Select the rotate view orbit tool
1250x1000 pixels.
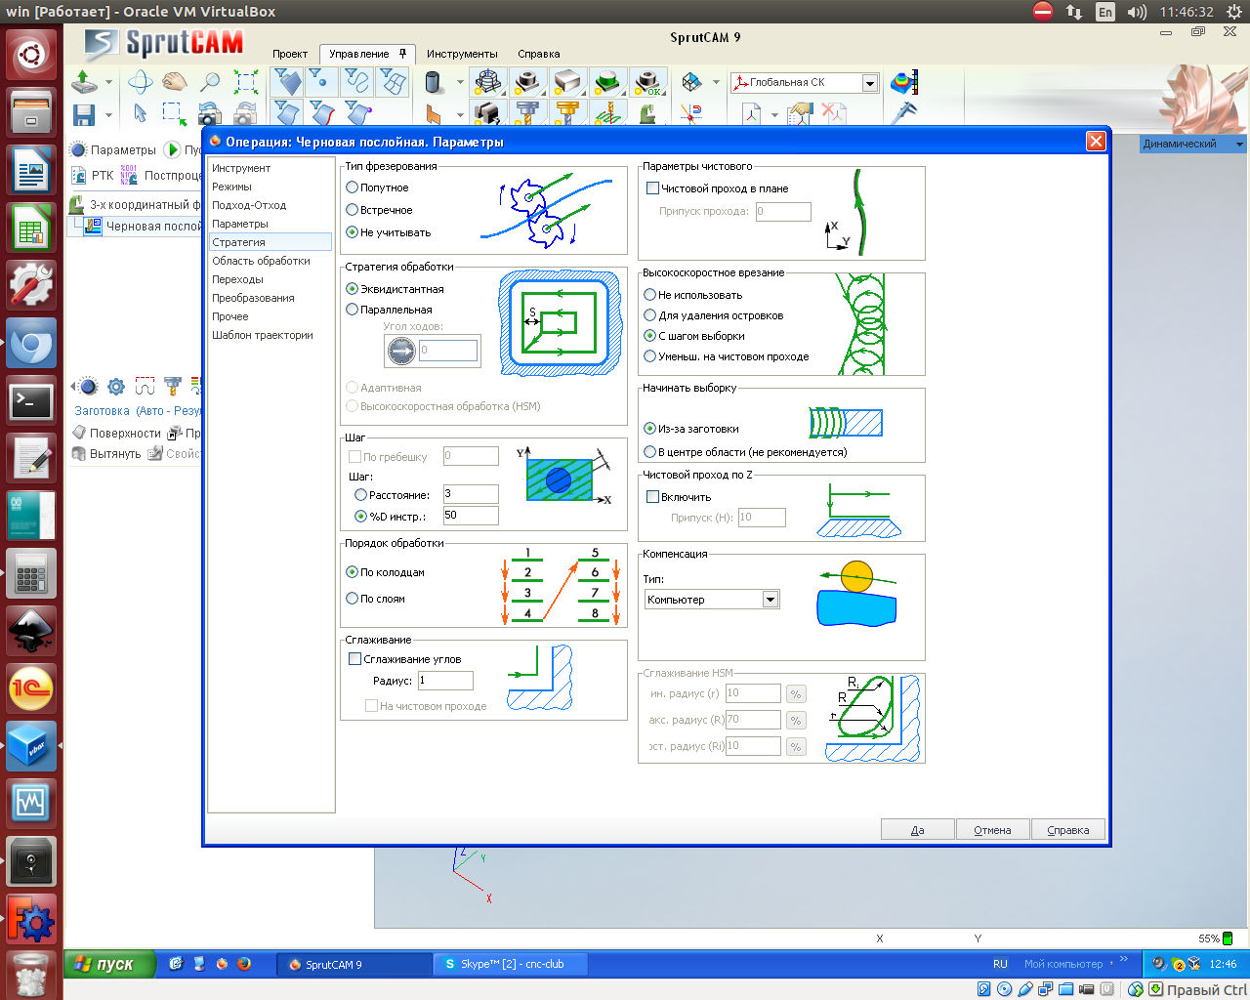[140, 82]
